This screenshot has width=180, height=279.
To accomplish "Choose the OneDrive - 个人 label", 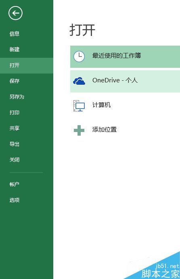I will click(115, 80).
